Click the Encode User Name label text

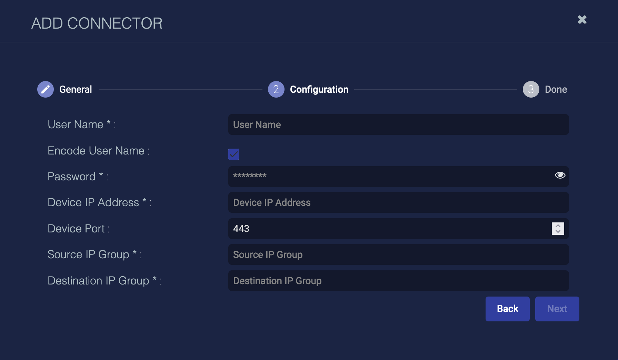[98, 151]
